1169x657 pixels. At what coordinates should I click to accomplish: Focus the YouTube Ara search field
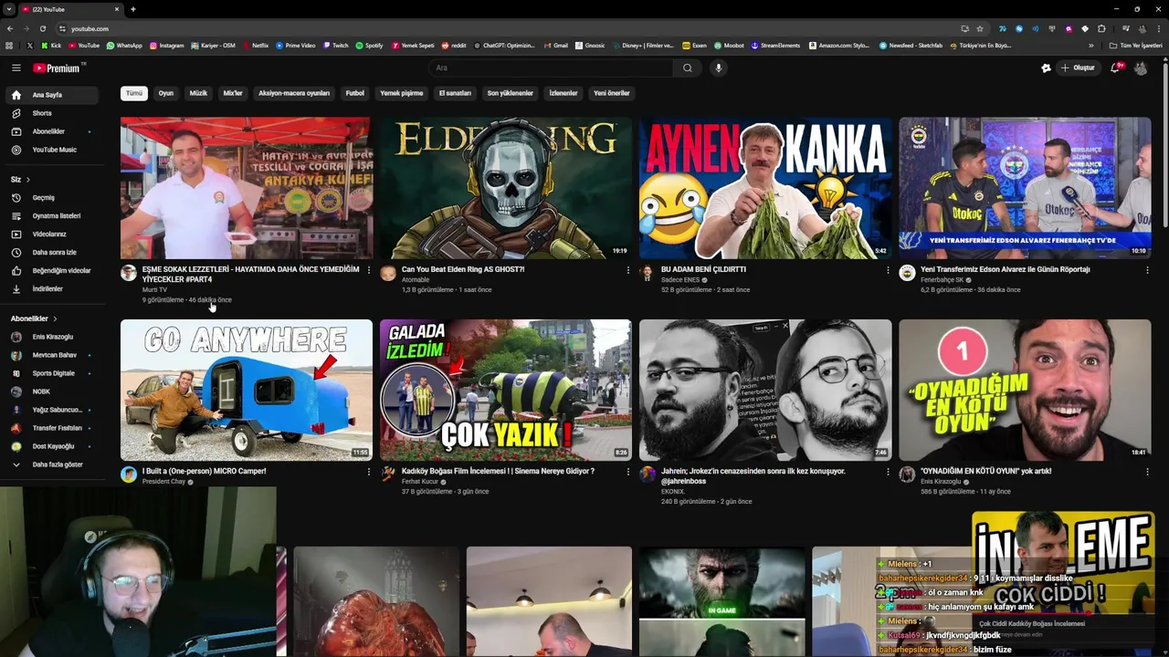pos(551,68)
